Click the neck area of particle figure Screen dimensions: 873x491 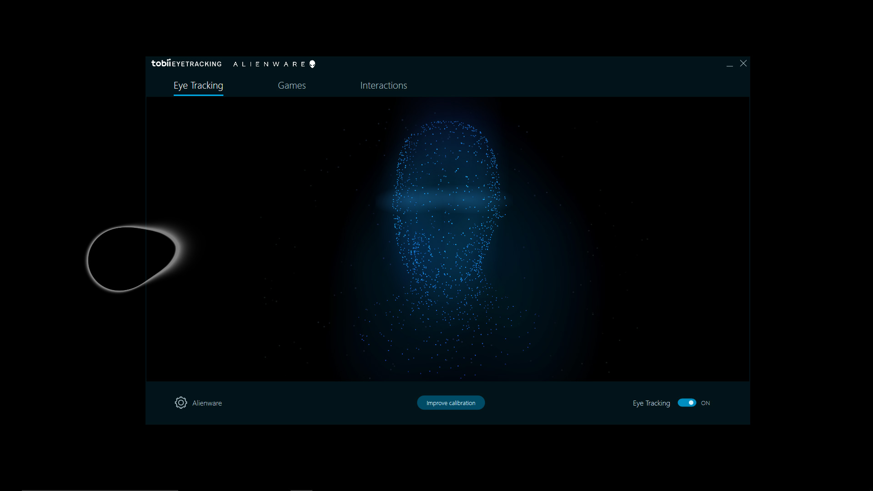[448, 300]
